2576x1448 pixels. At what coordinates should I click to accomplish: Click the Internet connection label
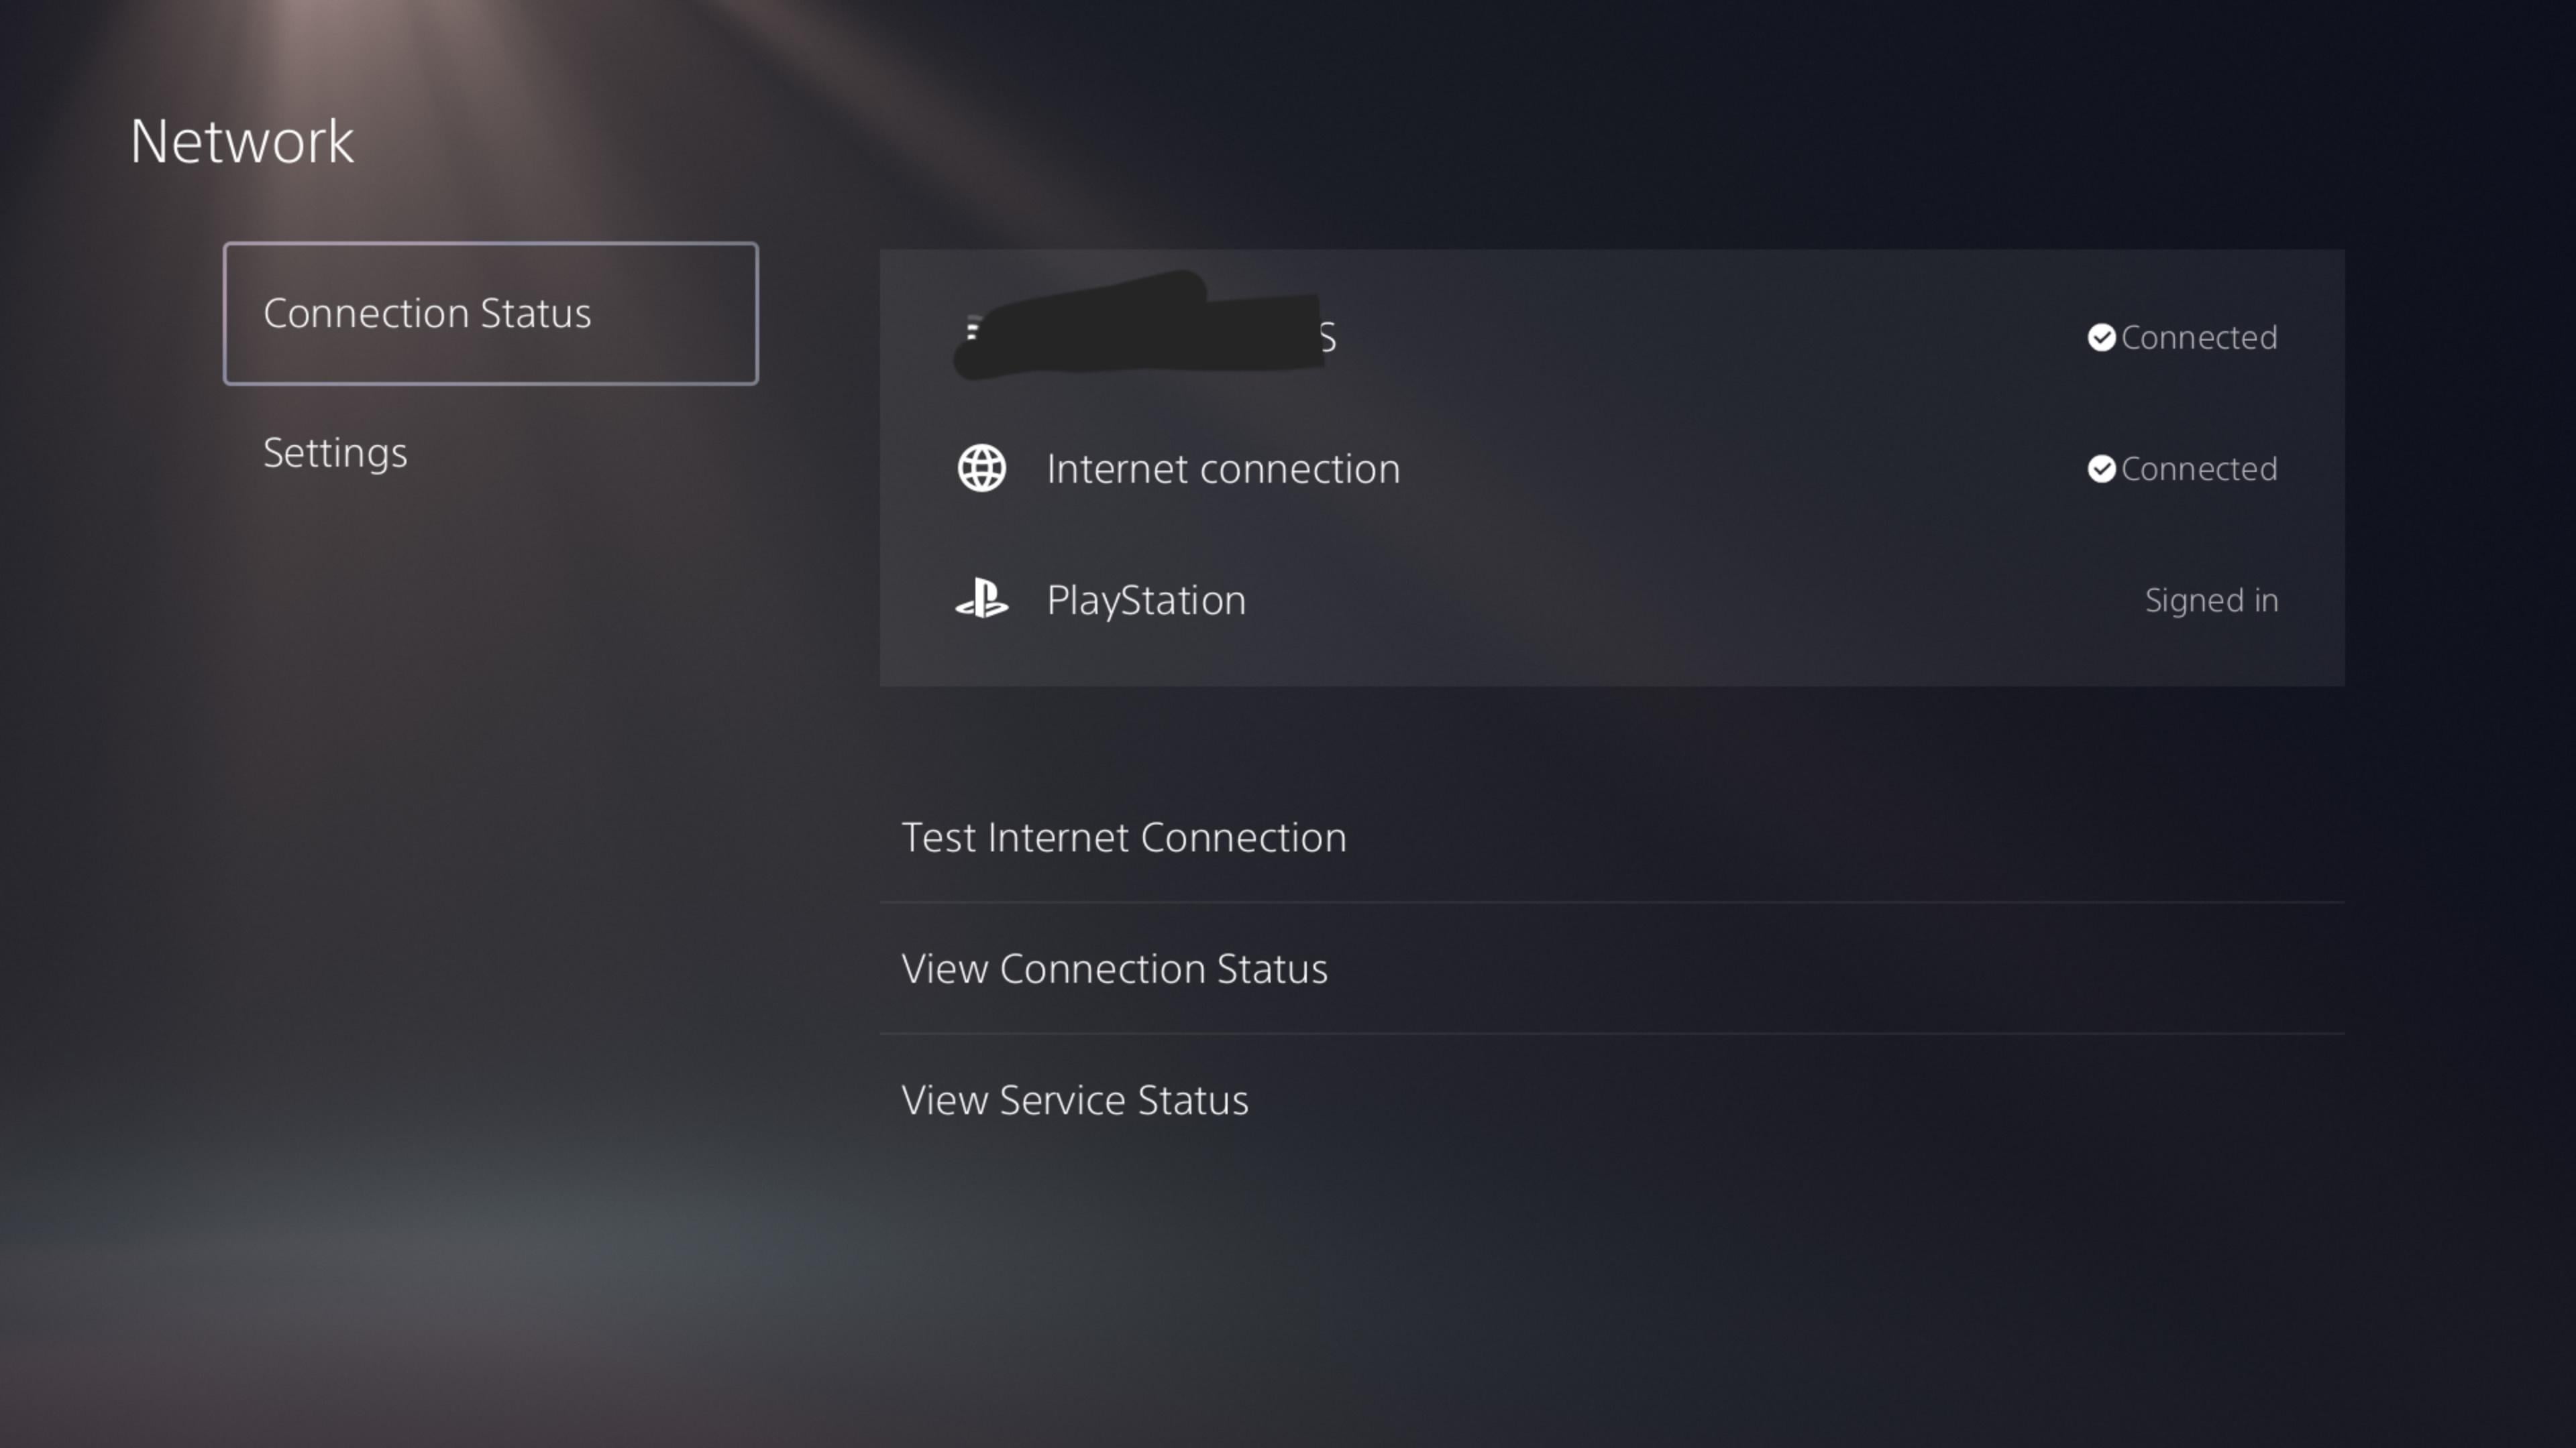1222,469
